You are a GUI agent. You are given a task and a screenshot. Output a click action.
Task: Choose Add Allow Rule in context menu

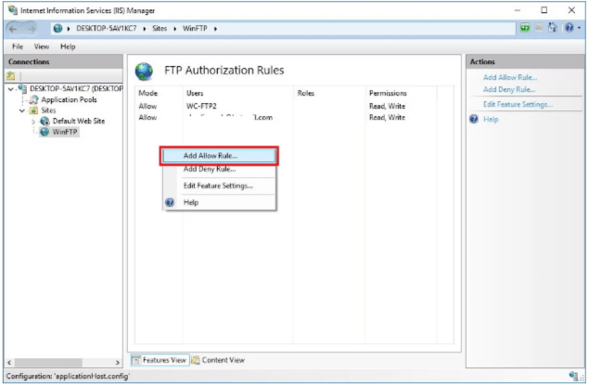point(220,156)
